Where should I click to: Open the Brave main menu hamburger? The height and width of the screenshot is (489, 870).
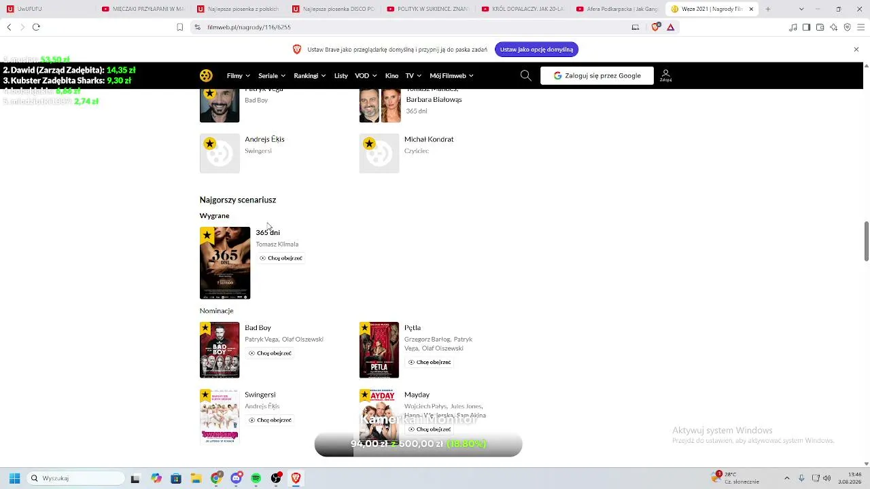860,27
